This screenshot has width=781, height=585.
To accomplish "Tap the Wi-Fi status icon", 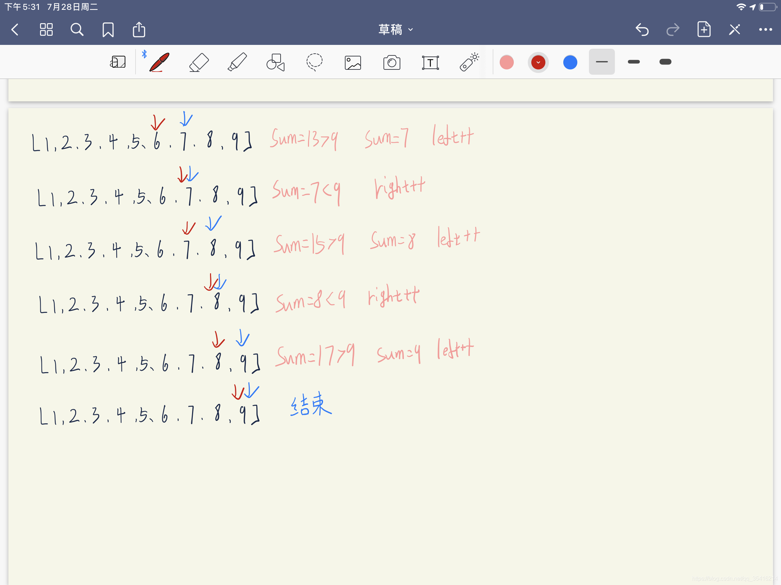I will tap(741, 7).
